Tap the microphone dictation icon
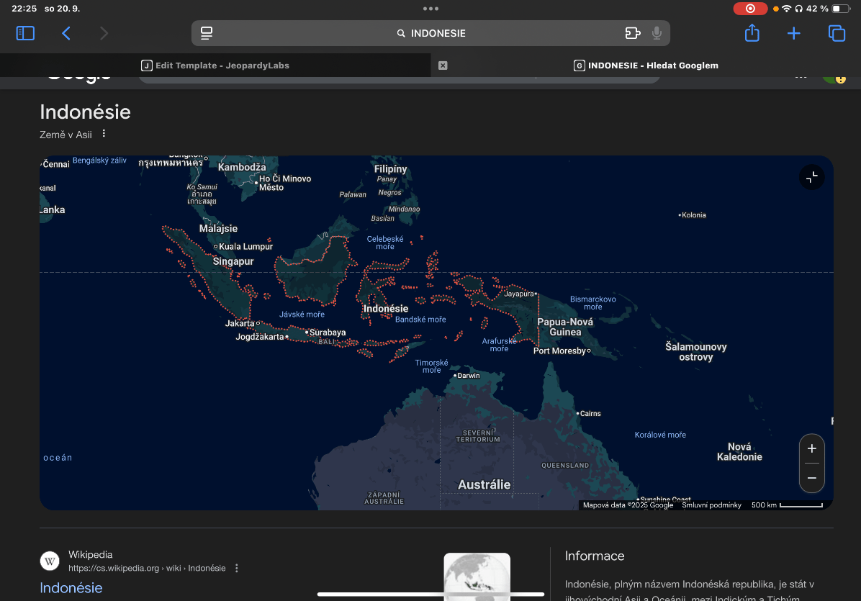 click(x=657, y=33)
